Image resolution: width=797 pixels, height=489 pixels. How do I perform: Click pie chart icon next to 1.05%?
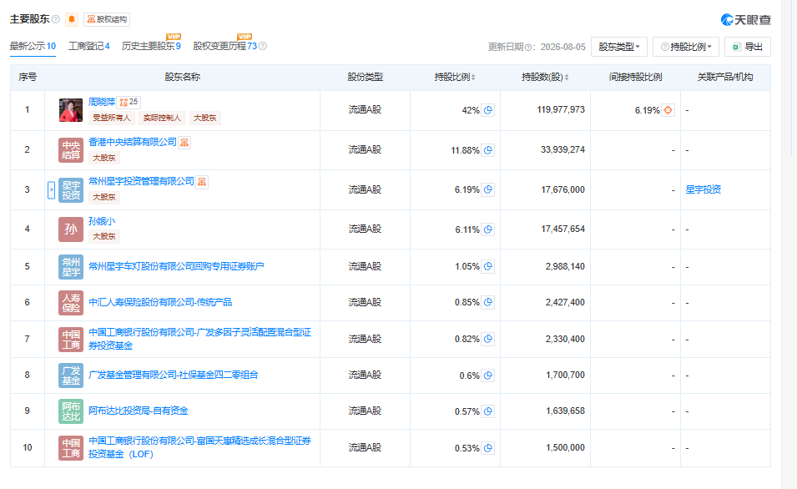[x=488, y=266]
